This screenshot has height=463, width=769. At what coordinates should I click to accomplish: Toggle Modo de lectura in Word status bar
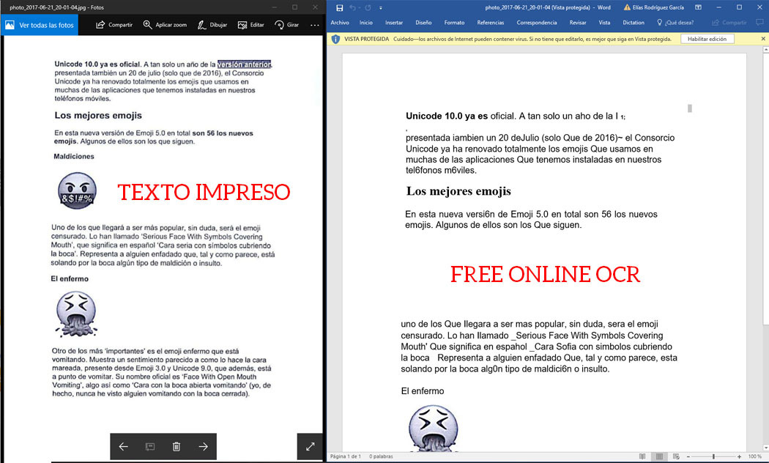click(x=642, y=456)
